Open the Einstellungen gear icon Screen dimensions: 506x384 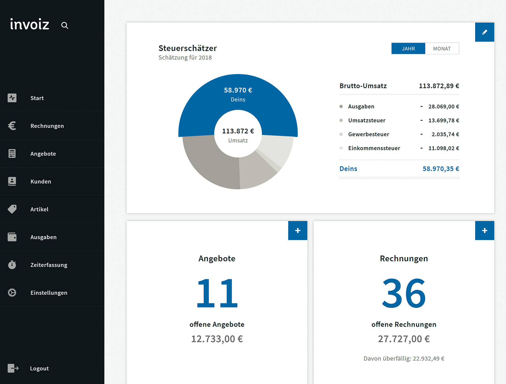pyautogui.click(x=12, y=293)
